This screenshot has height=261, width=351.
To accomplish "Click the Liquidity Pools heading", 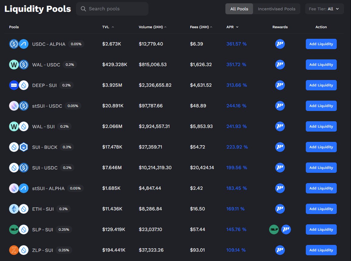I will tap(38, 9).
